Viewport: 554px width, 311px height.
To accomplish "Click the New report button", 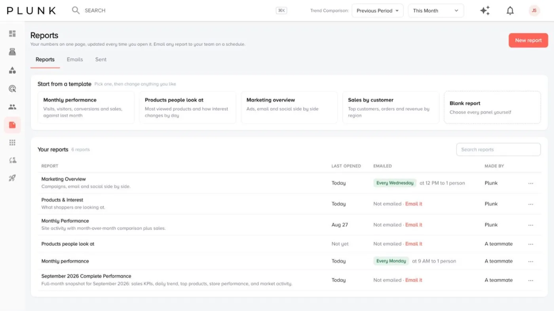I will point(528,40).
